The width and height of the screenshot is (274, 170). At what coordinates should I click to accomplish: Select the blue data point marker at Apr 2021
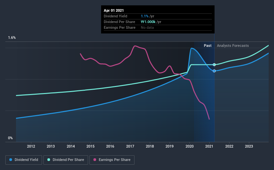214,71
